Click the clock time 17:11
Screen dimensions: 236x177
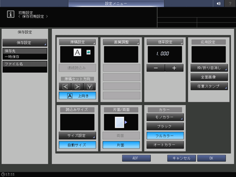pyautogui.click(x=8, y=174)
